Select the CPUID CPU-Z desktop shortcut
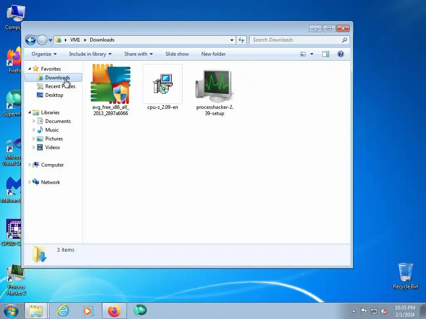The height and width of the screenshot is (319, 426). 11,233
